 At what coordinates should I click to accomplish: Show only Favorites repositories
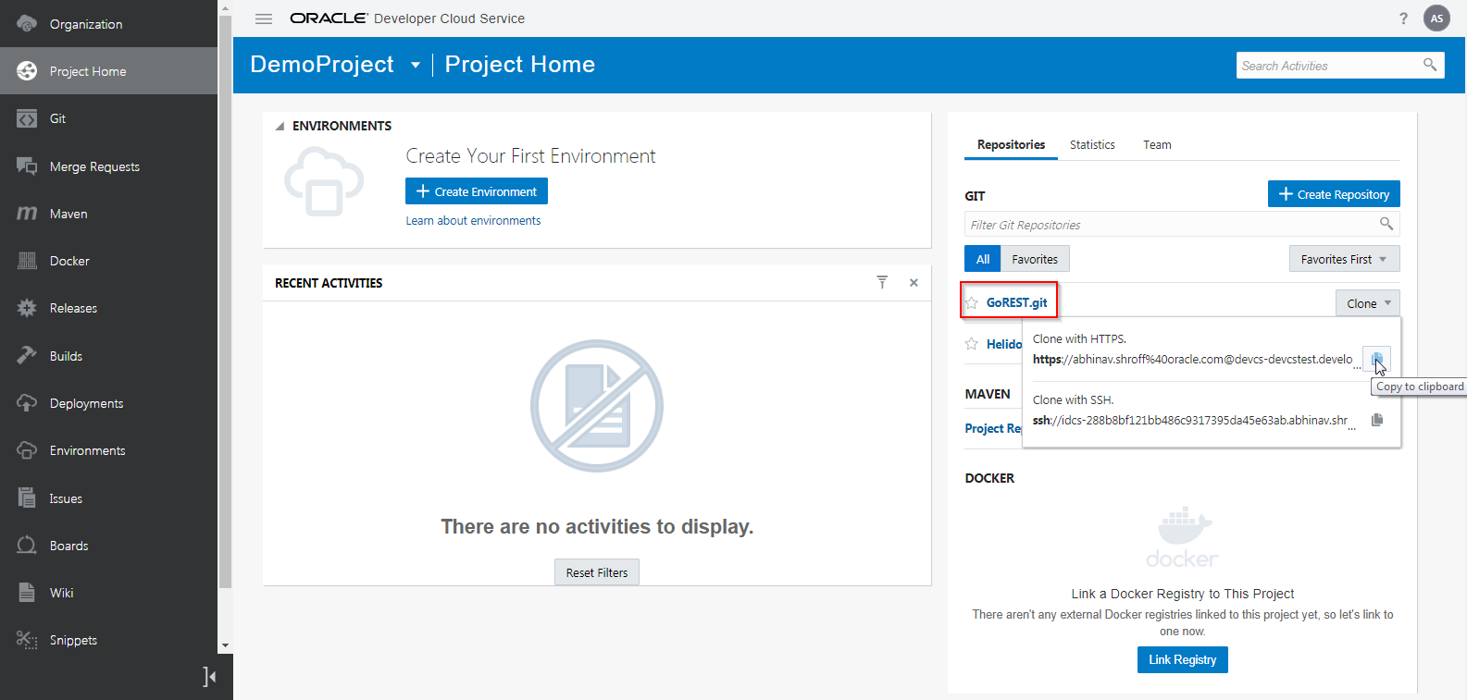click(x=1034, y=259)
